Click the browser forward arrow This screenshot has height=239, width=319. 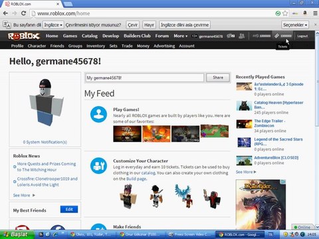point(15,13)
